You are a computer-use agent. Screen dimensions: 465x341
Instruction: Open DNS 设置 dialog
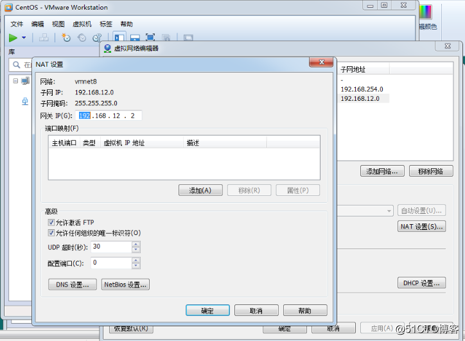[73, 284]
